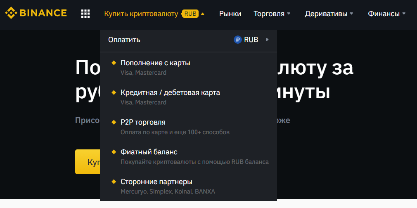Click the yellow RUB badge in navbar
Screen dimensions: 417x208
(x=190, y=14)
